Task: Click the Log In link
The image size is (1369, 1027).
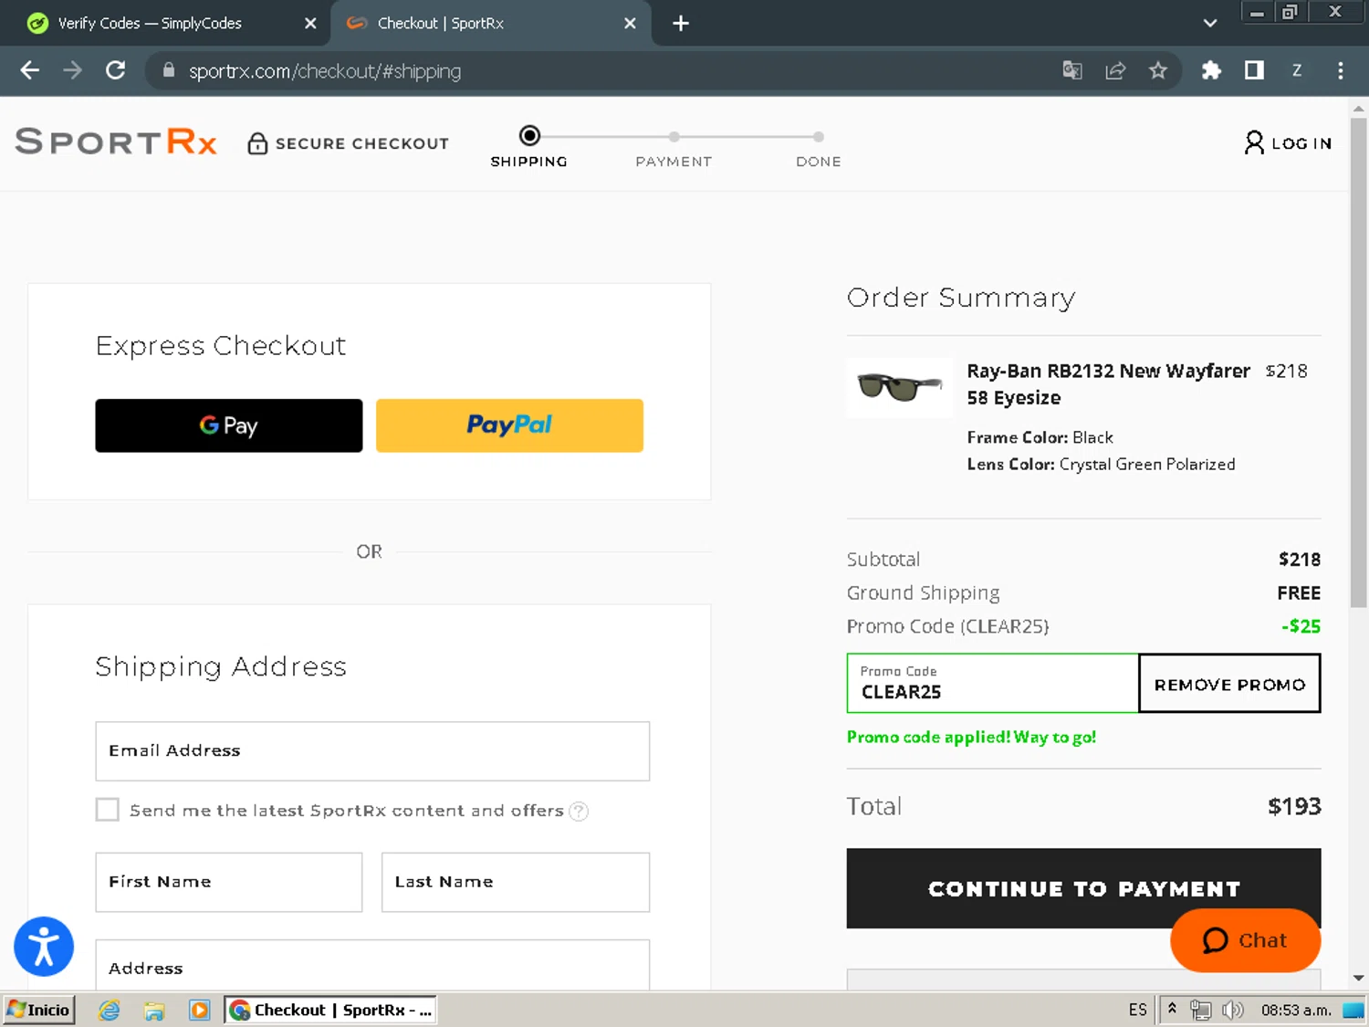Action: click(1288, 142)
